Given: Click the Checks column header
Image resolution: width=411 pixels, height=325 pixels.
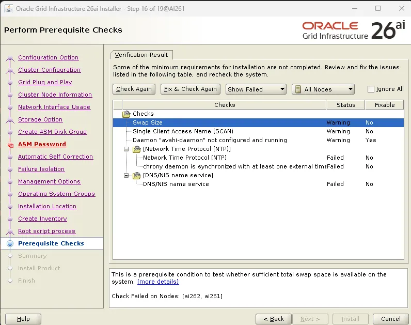Looking at the screenshot, I should coord(225,105).
